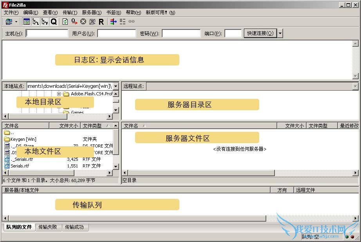Focus the 主机(H) host input field

click(47, 33)
